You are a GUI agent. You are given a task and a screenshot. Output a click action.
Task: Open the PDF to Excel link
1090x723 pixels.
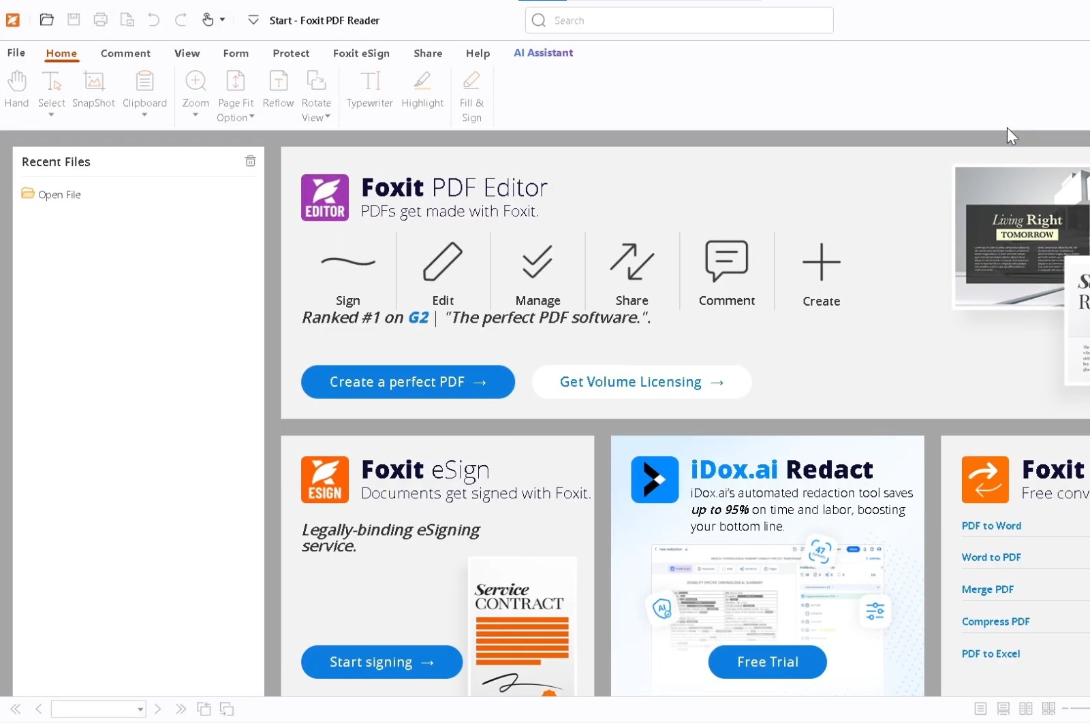991,654
